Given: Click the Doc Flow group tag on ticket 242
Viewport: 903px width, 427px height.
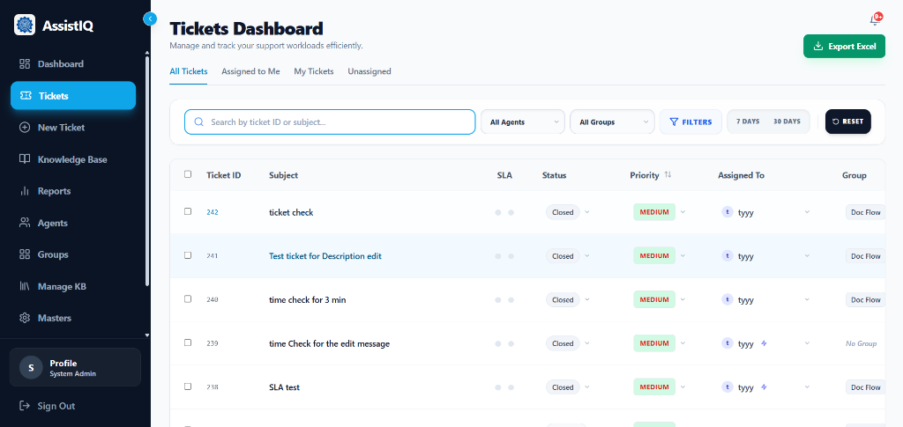Looking at the screenshot, I should (865, 212).
